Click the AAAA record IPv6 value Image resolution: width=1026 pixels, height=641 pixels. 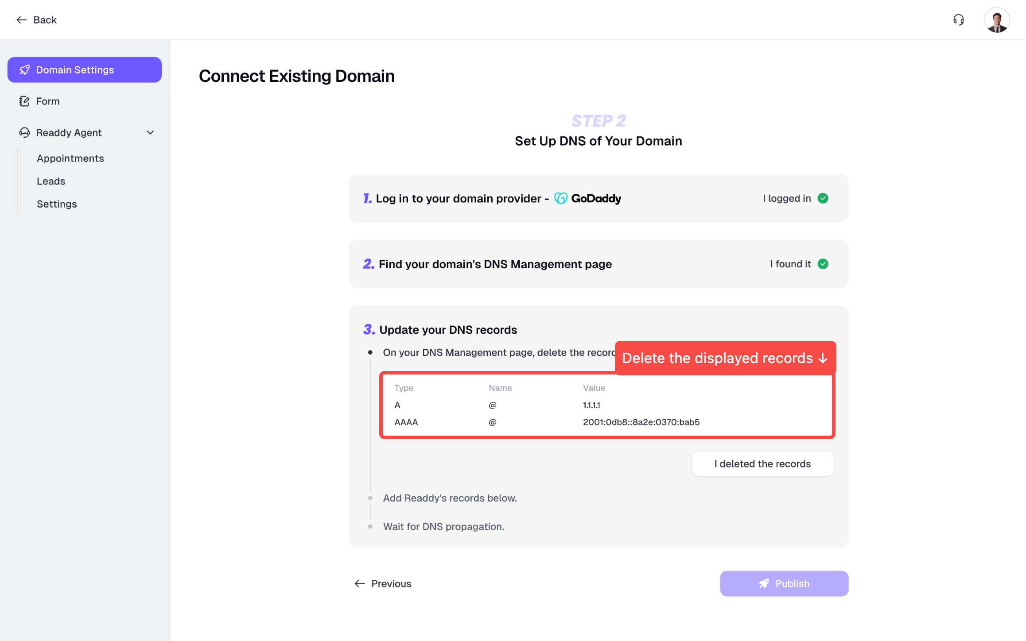(x=641, y=422)
